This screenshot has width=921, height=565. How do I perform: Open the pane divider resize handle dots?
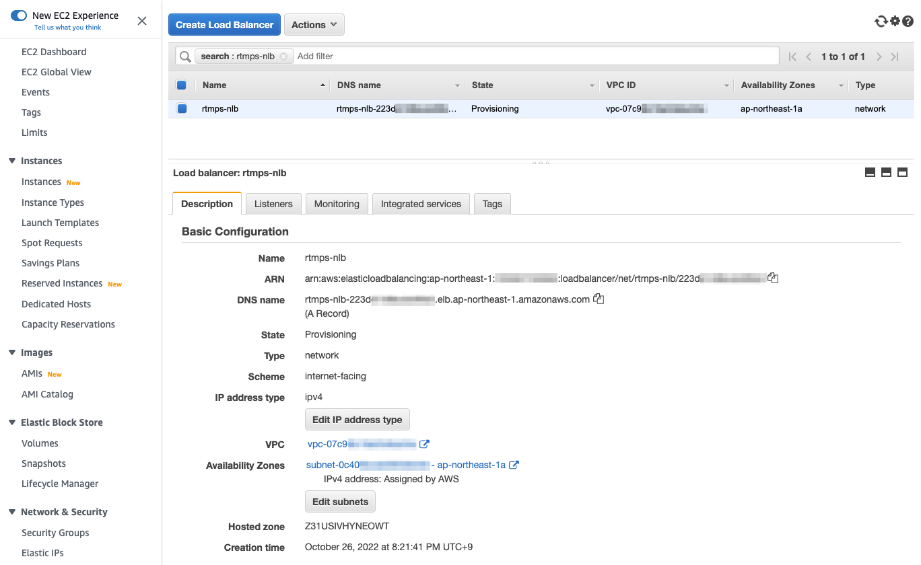(541, 162)
